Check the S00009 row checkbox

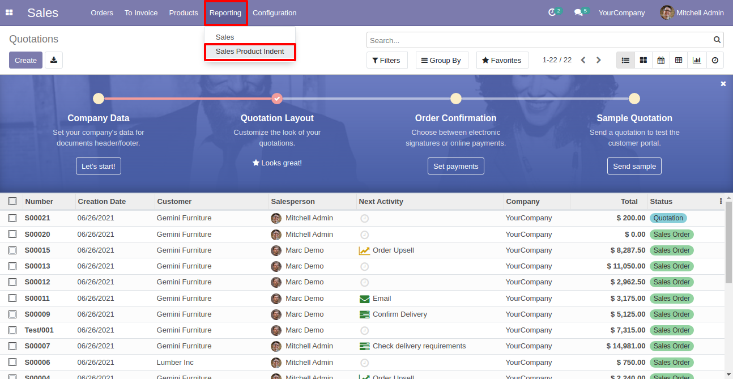[x=12, y=314]
